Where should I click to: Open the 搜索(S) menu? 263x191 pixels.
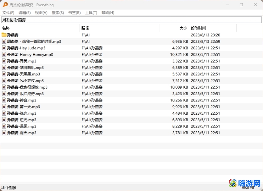(58, 13)
